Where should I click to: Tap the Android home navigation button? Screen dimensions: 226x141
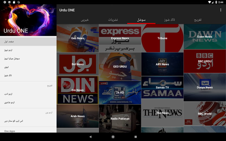coord(113,137)
